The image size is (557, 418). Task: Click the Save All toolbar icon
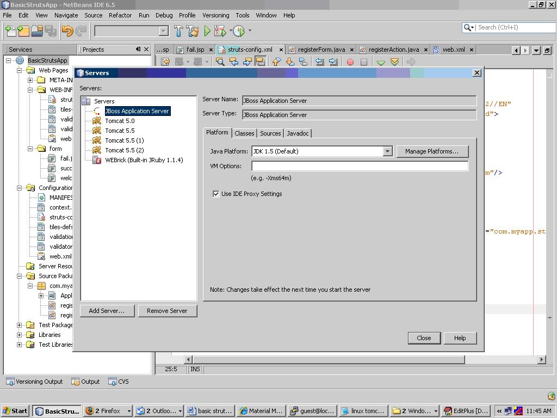[x=50, y=31]
